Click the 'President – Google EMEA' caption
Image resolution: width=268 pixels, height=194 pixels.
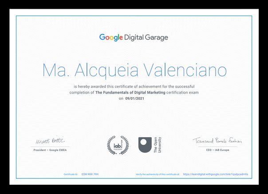pyautogui.click(x=50, y=150)
